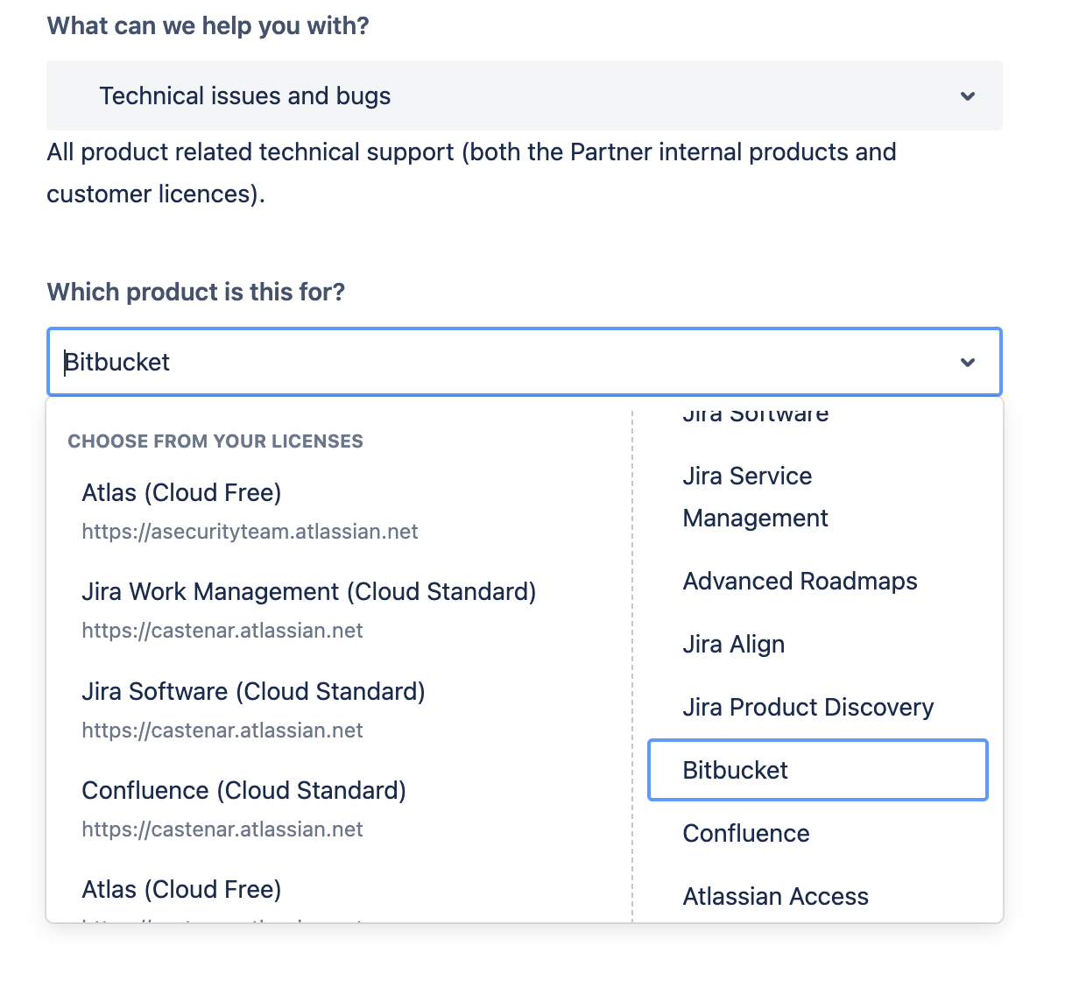Pick Jira Align from the product list
The height and width of the screenshot is (988, 1072).
[x=733, y=645]
